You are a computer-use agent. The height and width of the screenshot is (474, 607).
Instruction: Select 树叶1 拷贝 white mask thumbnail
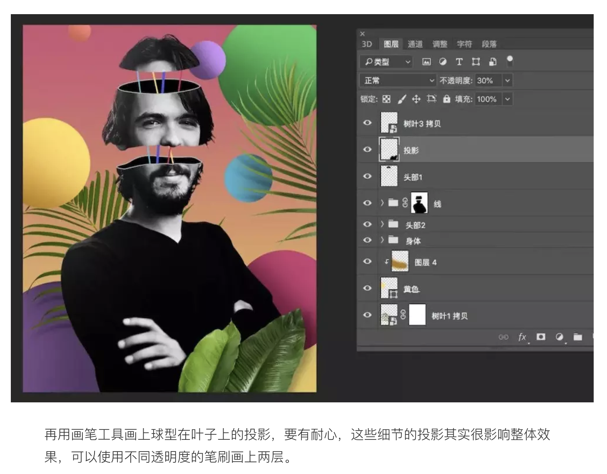417,314
